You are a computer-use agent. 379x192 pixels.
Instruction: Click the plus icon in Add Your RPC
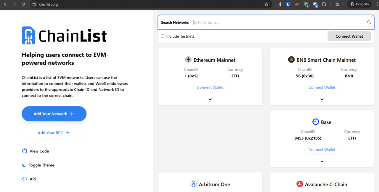pos(68,132)
